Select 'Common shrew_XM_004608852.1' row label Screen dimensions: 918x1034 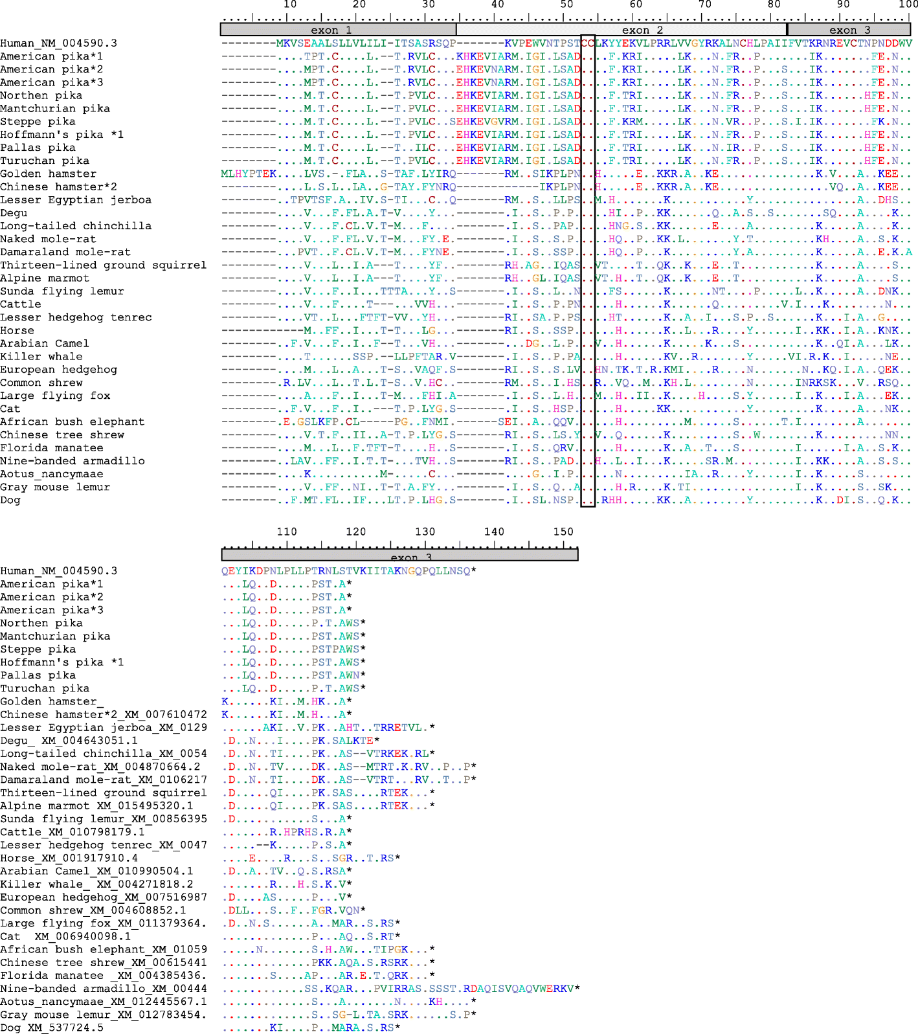93,910
